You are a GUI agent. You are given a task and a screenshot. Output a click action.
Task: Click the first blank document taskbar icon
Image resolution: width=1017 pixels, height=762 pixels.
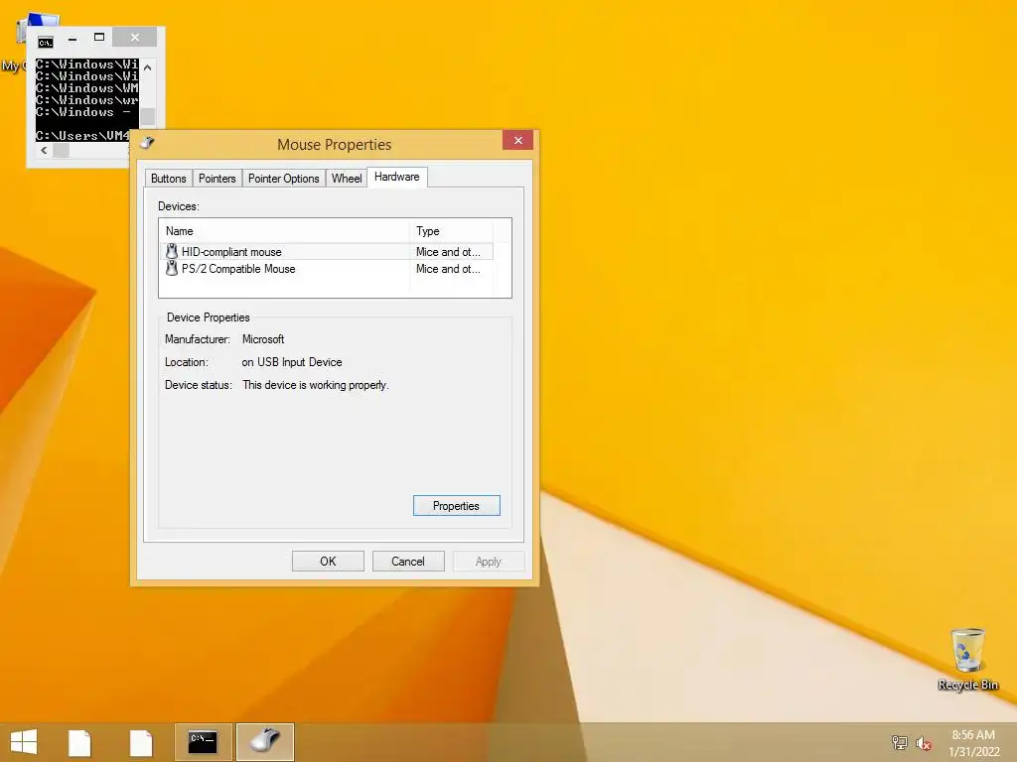79,742
